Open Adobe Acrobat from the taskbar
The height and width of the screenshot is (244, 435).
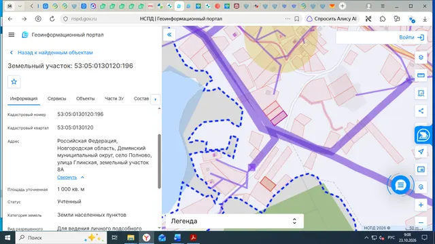point(193,238)
